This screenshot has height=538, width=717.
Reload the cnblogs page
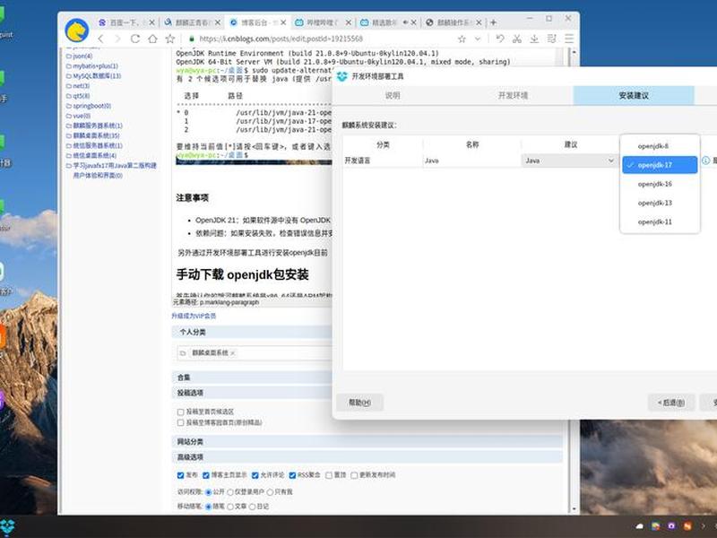pos(135,39)
